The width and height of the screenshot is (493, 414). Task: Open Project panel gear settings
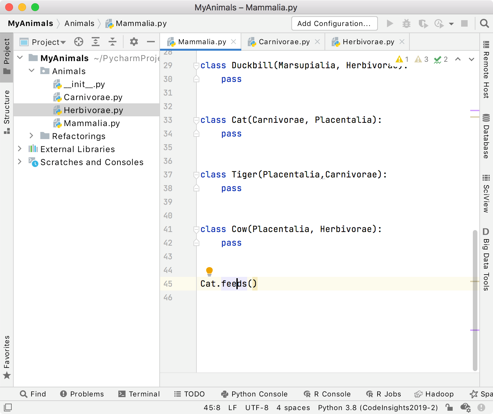(134, 42)
